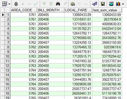Click the export query results icon

pyautogui.click(x=73, y=4)
